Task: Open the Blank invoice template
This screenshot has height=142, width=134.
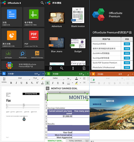Action: point(78,17)
